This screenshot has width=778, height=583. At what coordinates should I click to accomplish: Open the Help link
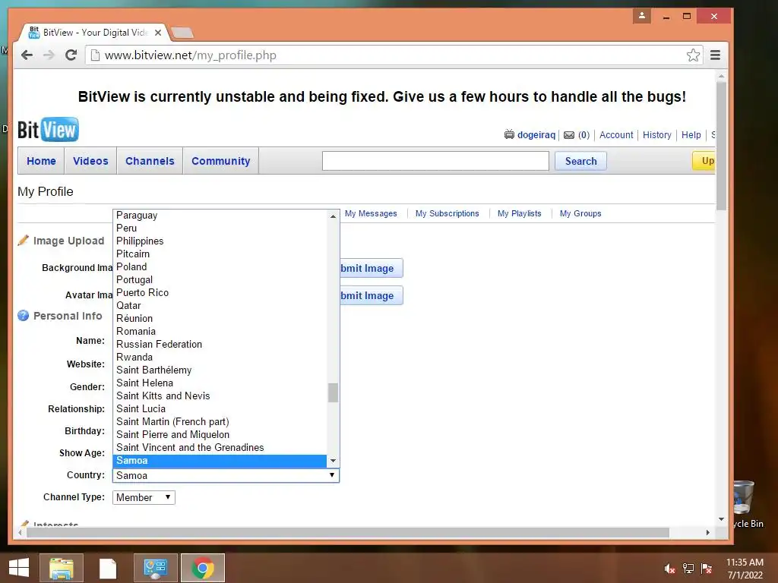click(x=691, y=135)
